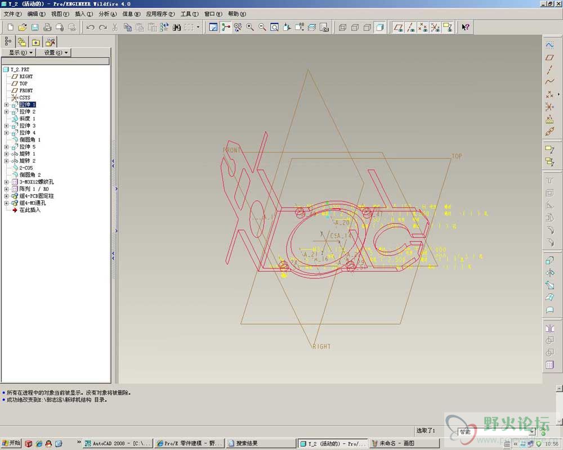This screenshot has width=563, height=450.
Task: Click the pattern tool in right toolbar
Action: [x=549, y=365]
